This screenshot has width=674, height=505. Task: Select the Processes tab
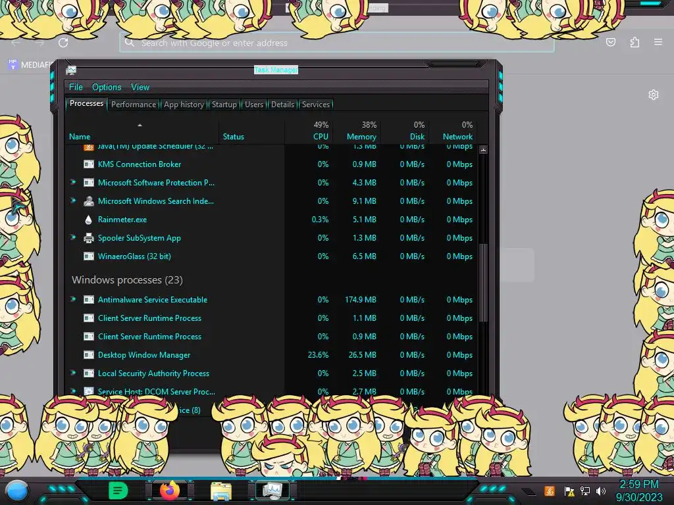coord(86,103)
